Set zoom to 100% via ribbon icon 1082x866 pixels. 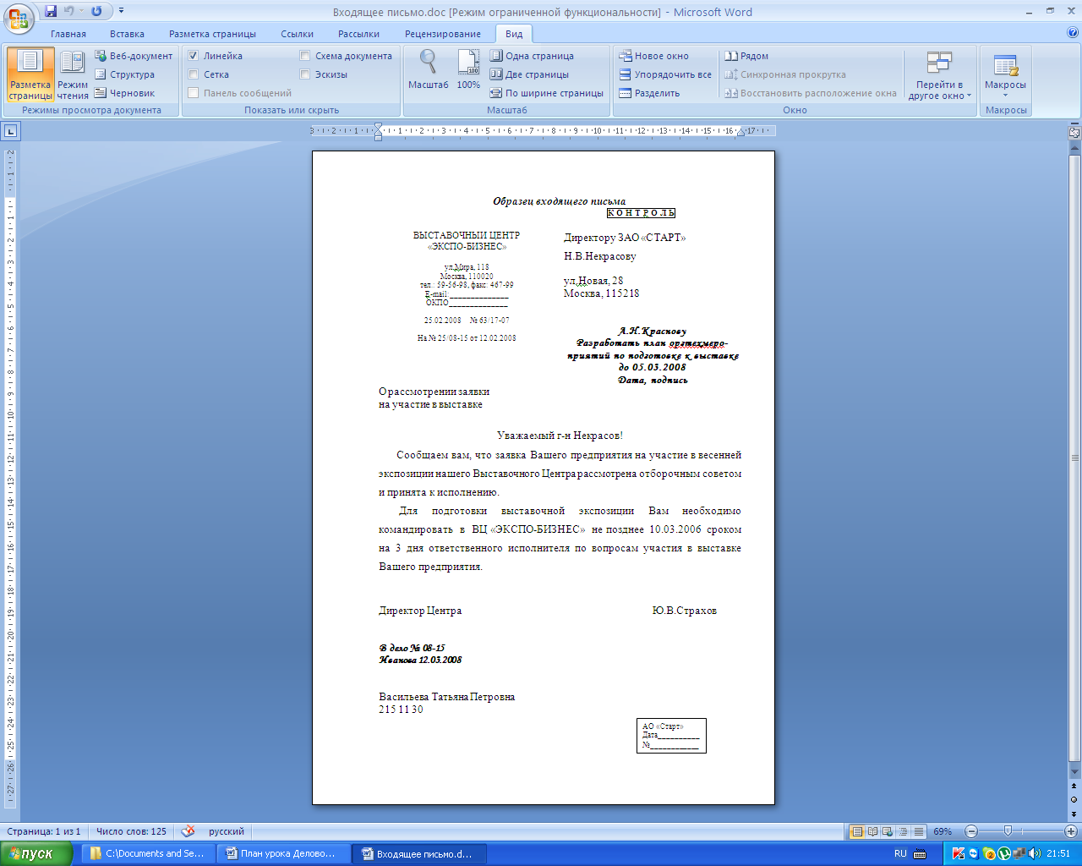point(468,63)
